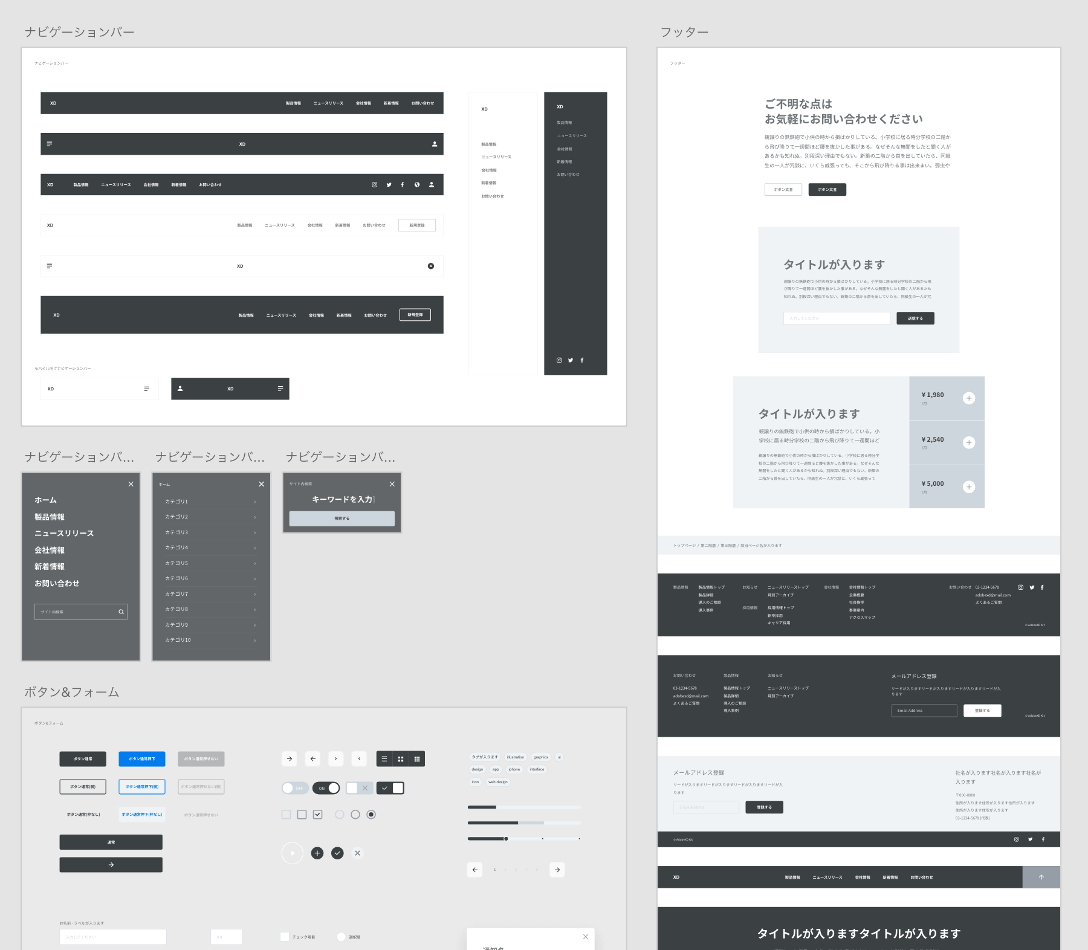Check the チェック項目 checkbox
1088x950 pixels.
tap(285, 937)
